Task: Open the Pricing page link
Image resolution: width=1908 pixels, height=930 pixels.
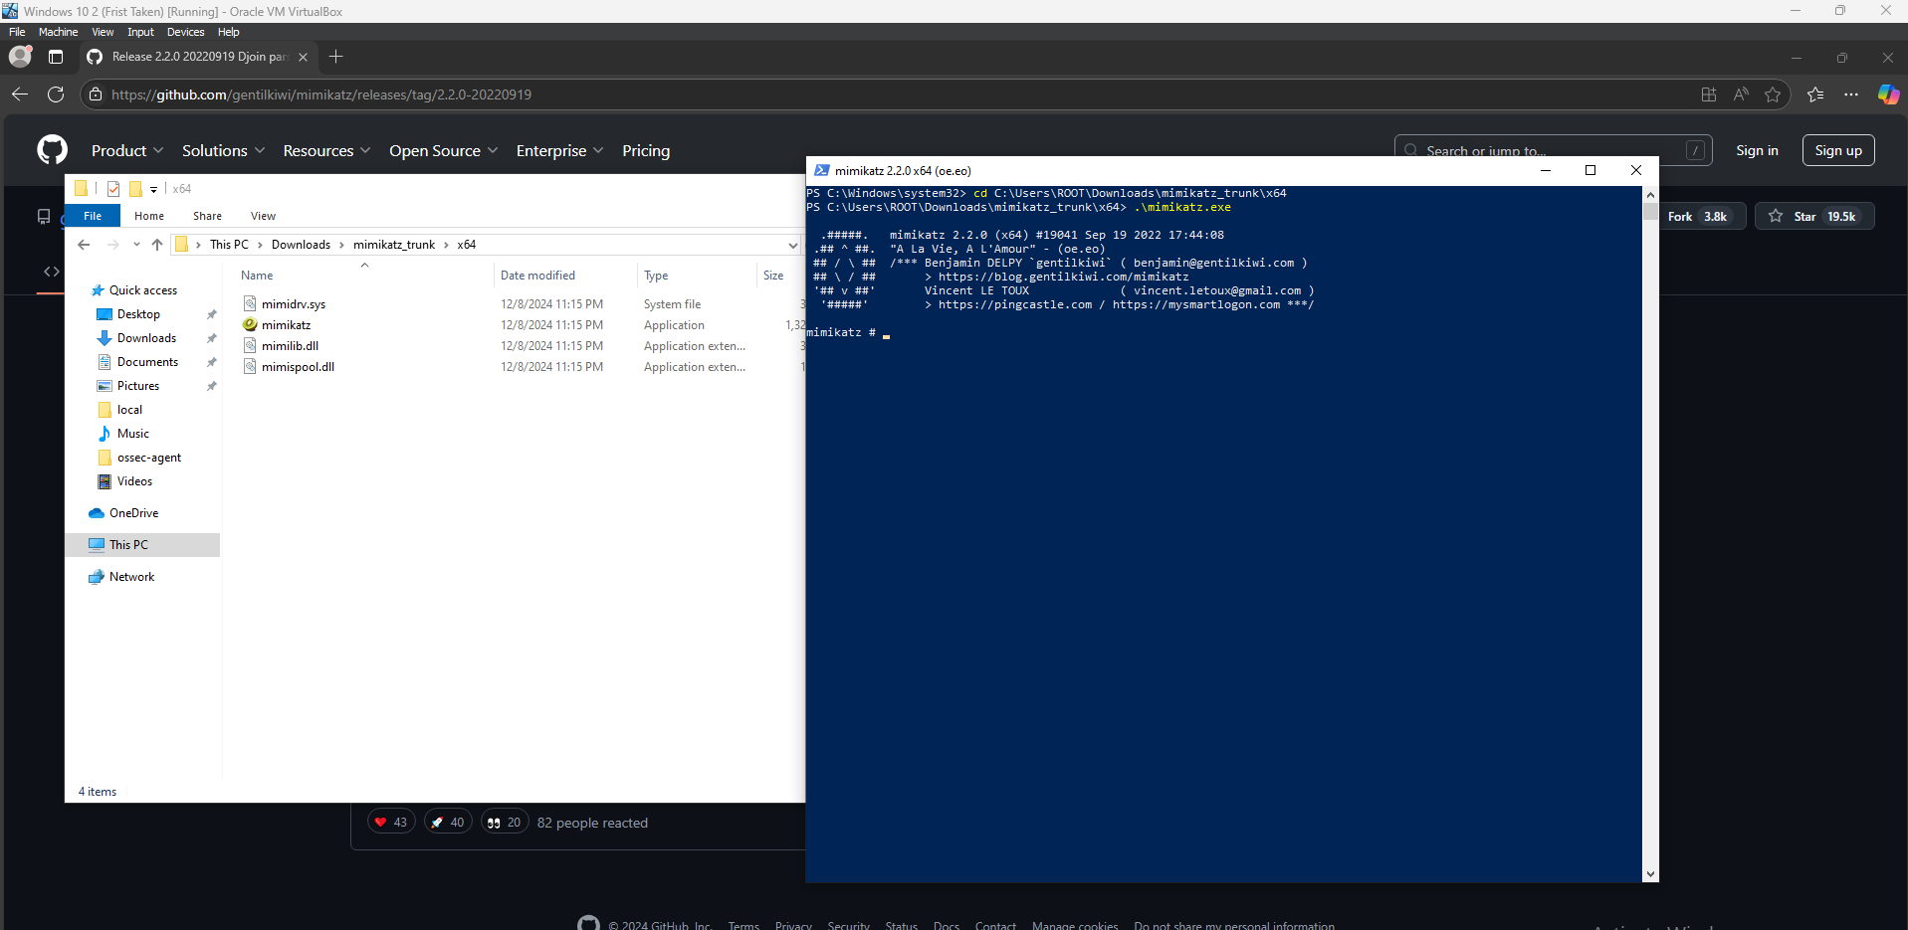Action: [x=645, y=150]
